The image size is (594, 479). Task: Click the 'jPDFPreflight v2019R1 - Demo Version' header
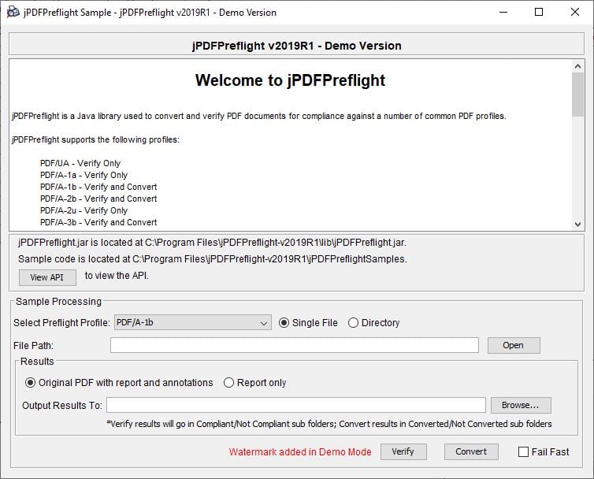tap(297, 46)
